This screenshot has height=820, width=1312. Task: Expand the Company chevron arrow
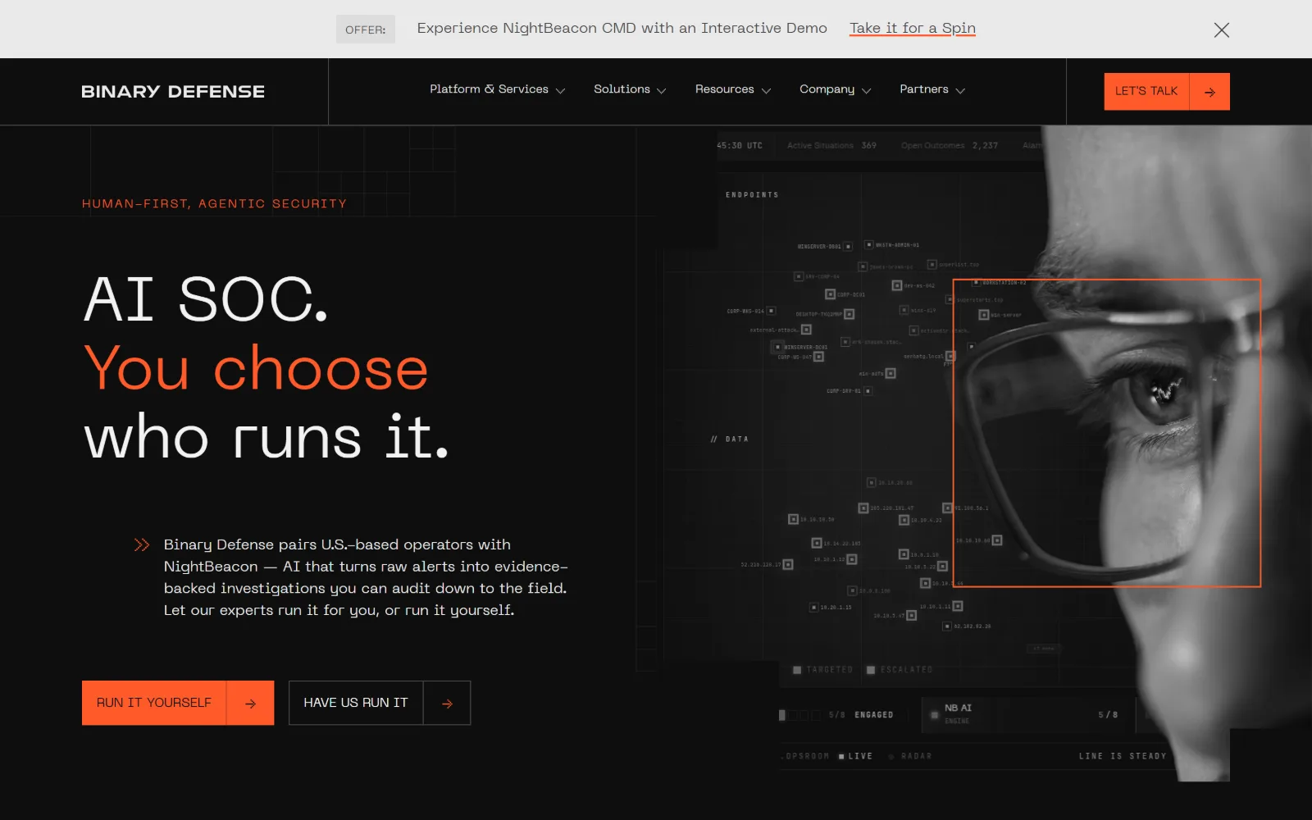point(867,91)
